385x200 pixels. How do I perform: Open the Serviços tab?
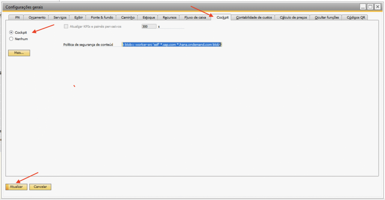tap(60, 18)
